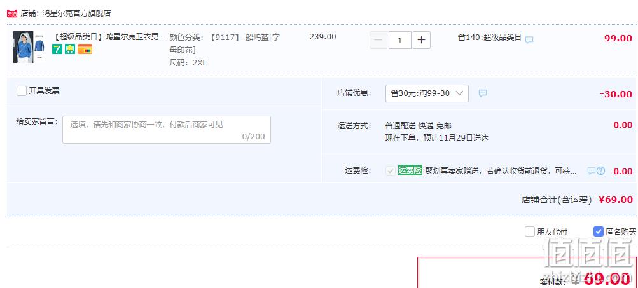Click the 运费险 shipping insurance checkbox
Image resolution: width=638 pixels, height=288 pixels.
(x=391, y=171)
